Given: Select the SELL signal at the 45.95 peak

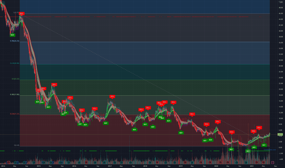Looking at the screenshot, I should (x=22, y=14).
